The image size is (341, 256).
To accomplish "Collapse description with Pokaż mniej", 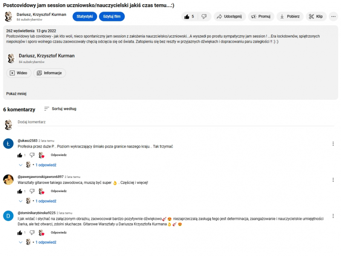I will click(16, 94).
